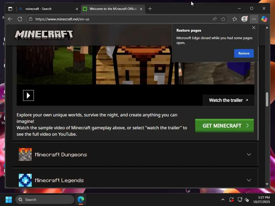Expand the Minecraft Dungeons section chevron
Viewport: 275px width, 206px height.
(249, 154)
